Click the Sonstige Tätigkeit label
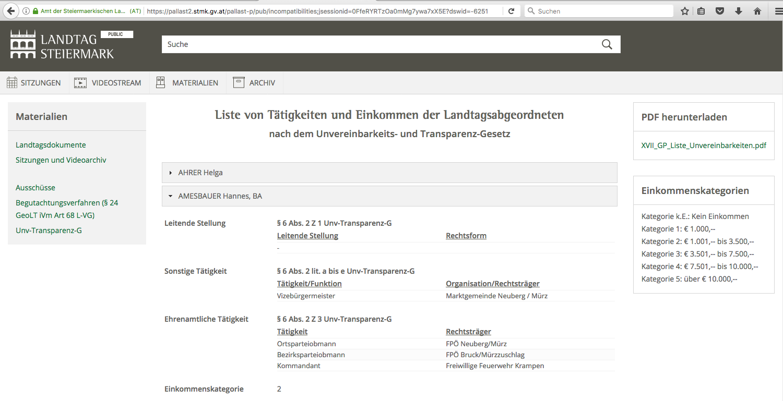The height and width of the screenshot is (401, 783). tap(196, 271)
